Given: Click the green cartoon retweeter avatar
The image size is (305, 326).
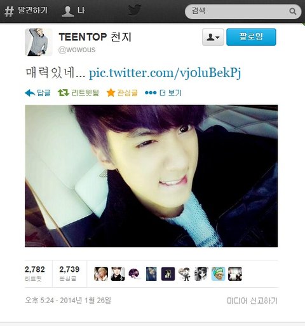Looking at the screenshot, I should 218,274.
